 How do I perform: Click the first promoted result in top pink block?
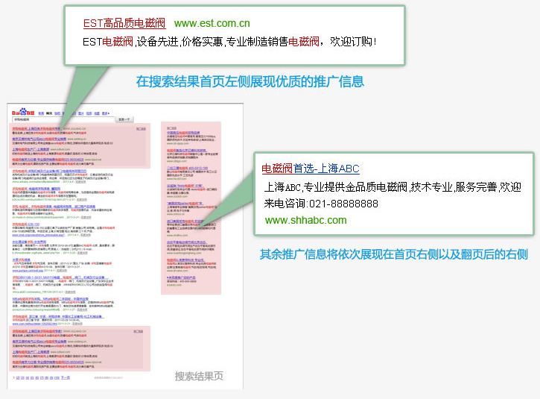coord(37,128)
